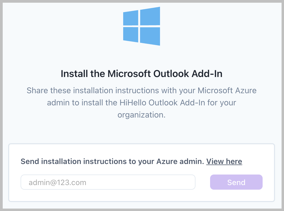Click the word 'organization.' in the description
Screen dimensions: 284x211
[141, 115]
